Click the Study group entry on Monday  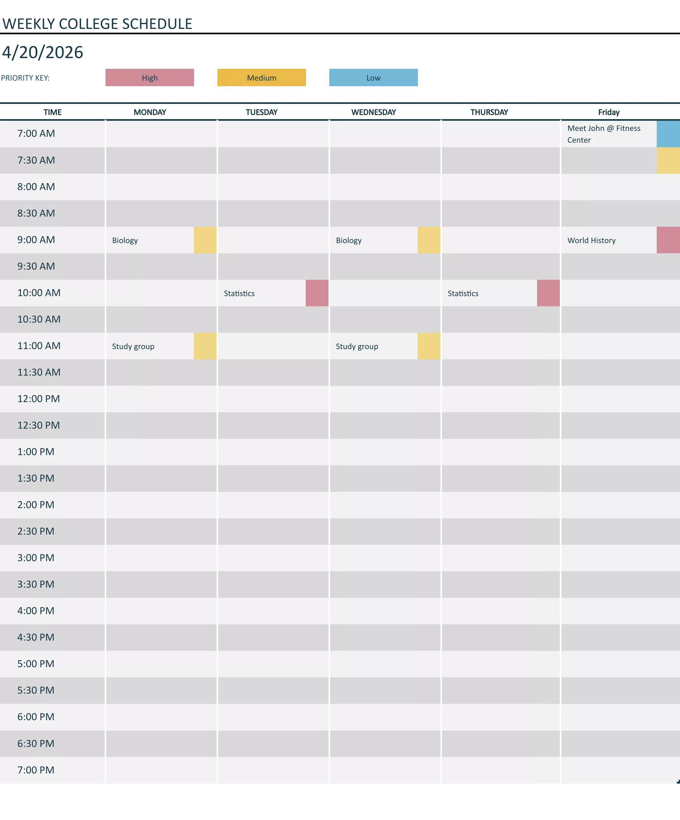[x=133, y=346]
